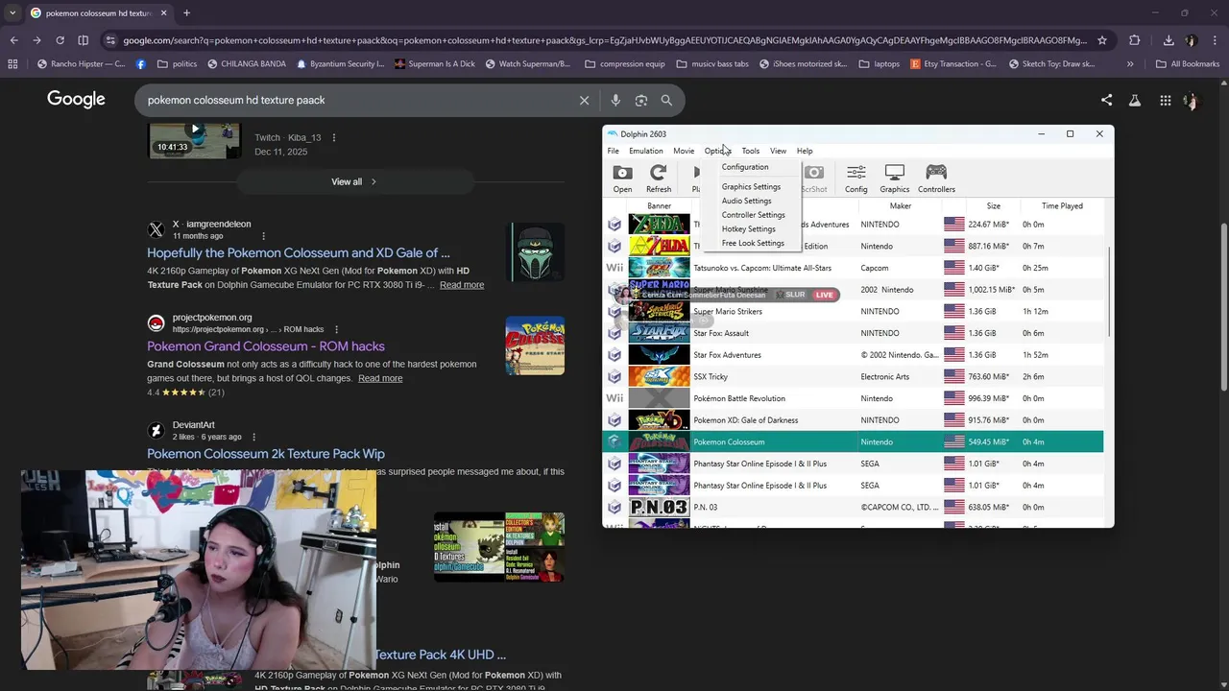Select Graphics Settings from the Options menu
The height and width of the screenshot is (691, 1229).
click(x=751, y=187)
